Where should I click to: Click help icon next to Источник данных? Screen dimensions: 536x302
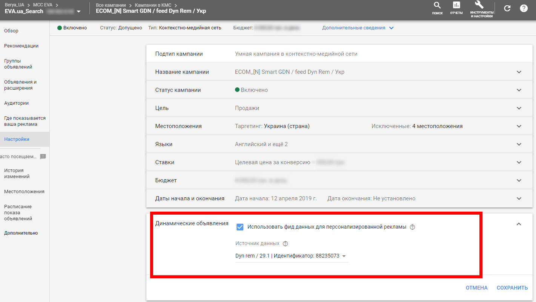pos(285,244)
